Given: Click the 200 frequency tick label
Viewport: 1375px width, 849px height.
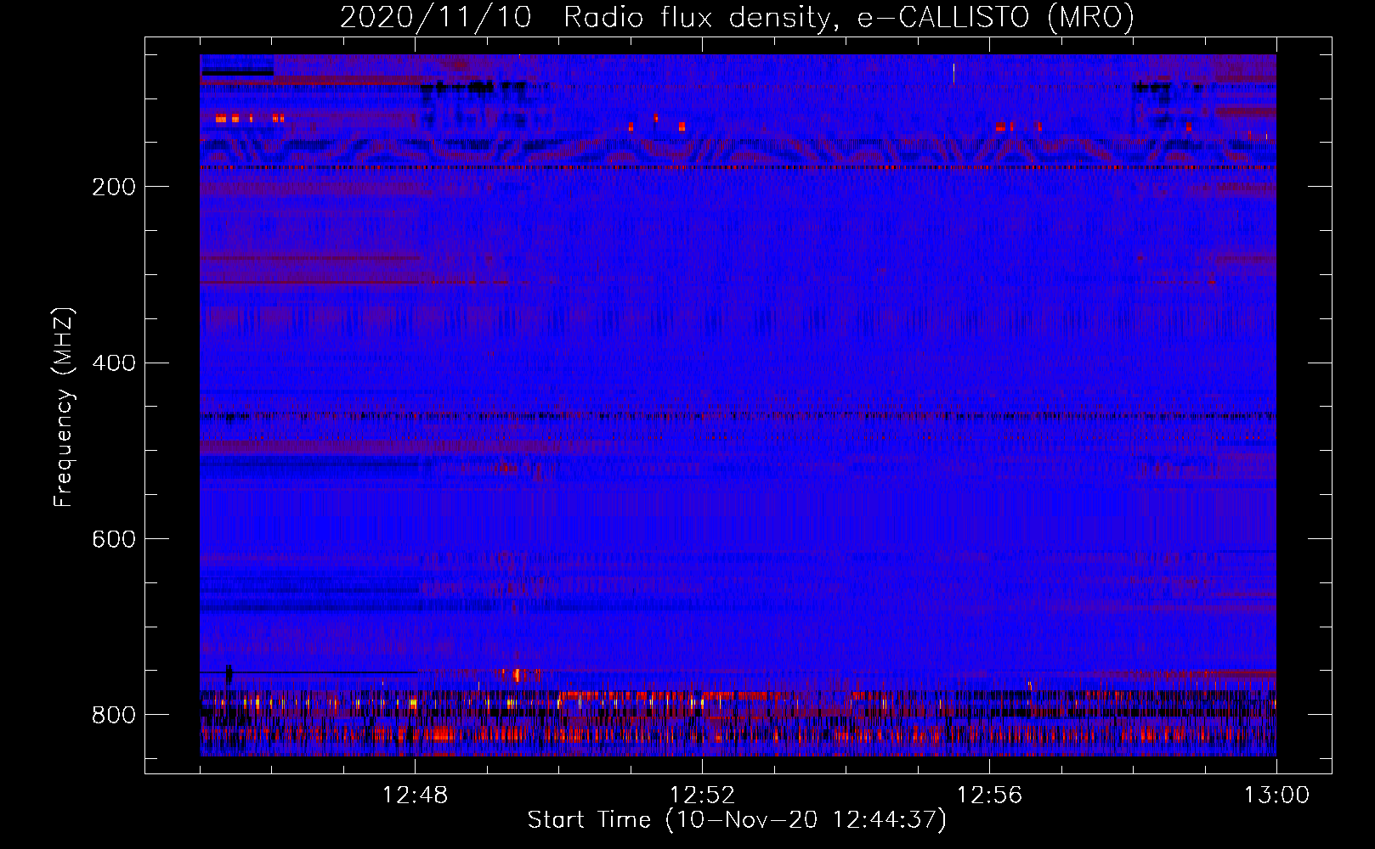Looking at the screenshot, I should point(114,187).
